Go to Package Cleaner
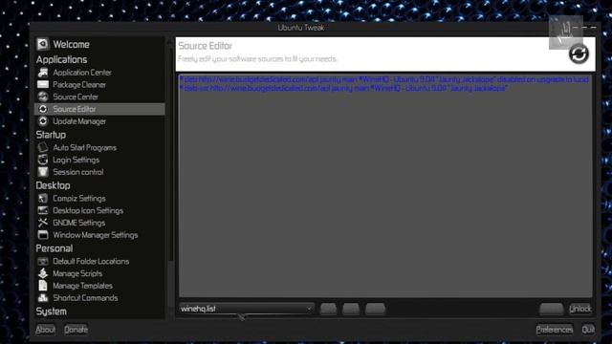Image resolution: width=612 pixels, height=344 pixels. coord(79,85)
